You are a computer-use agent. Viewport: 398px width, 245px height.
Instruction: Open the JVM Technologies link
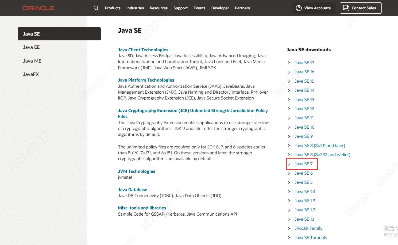pyautogui.click(x=136, y=171)
